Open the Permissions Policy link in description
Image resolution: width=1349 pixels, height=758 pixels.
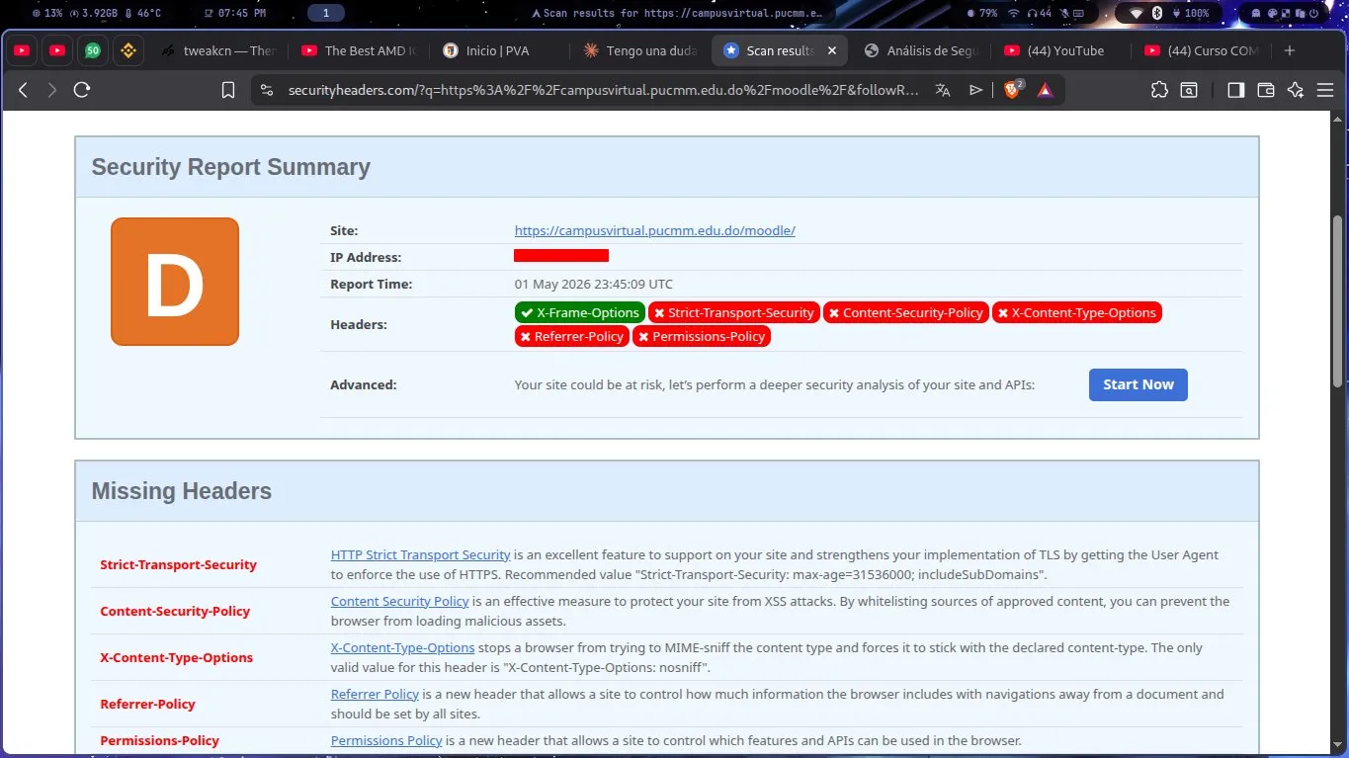coord(386,740)
